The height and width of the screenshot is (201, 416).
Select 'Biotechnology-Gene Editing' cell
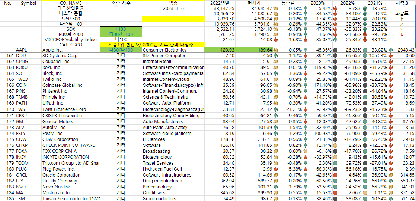tap(173, 116)
